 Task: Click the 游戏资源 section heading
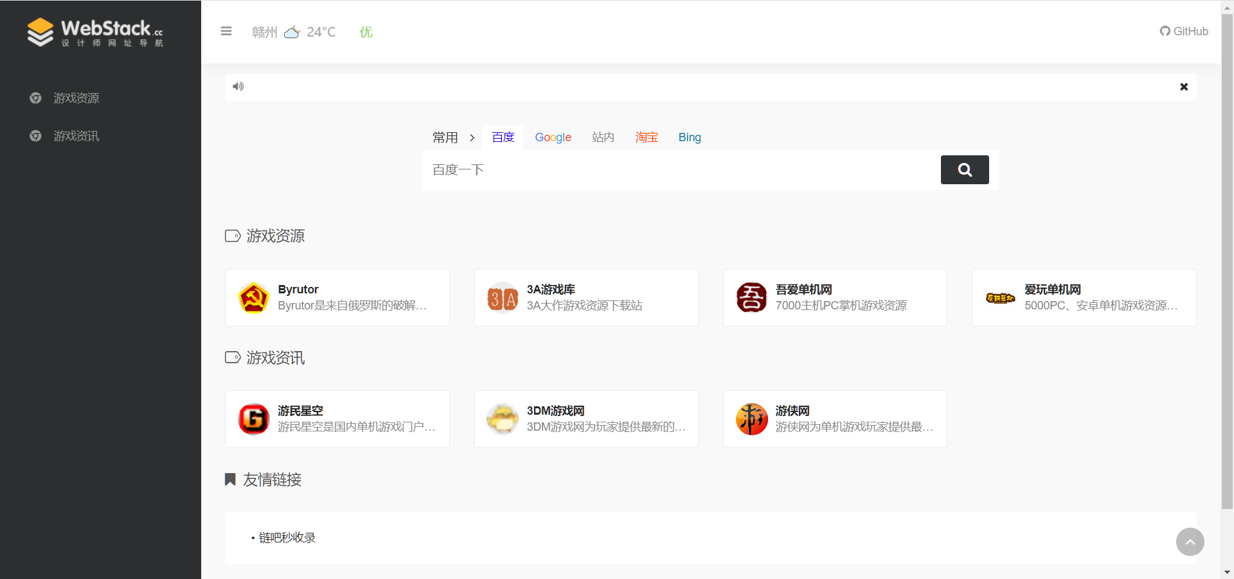(276, 236)
